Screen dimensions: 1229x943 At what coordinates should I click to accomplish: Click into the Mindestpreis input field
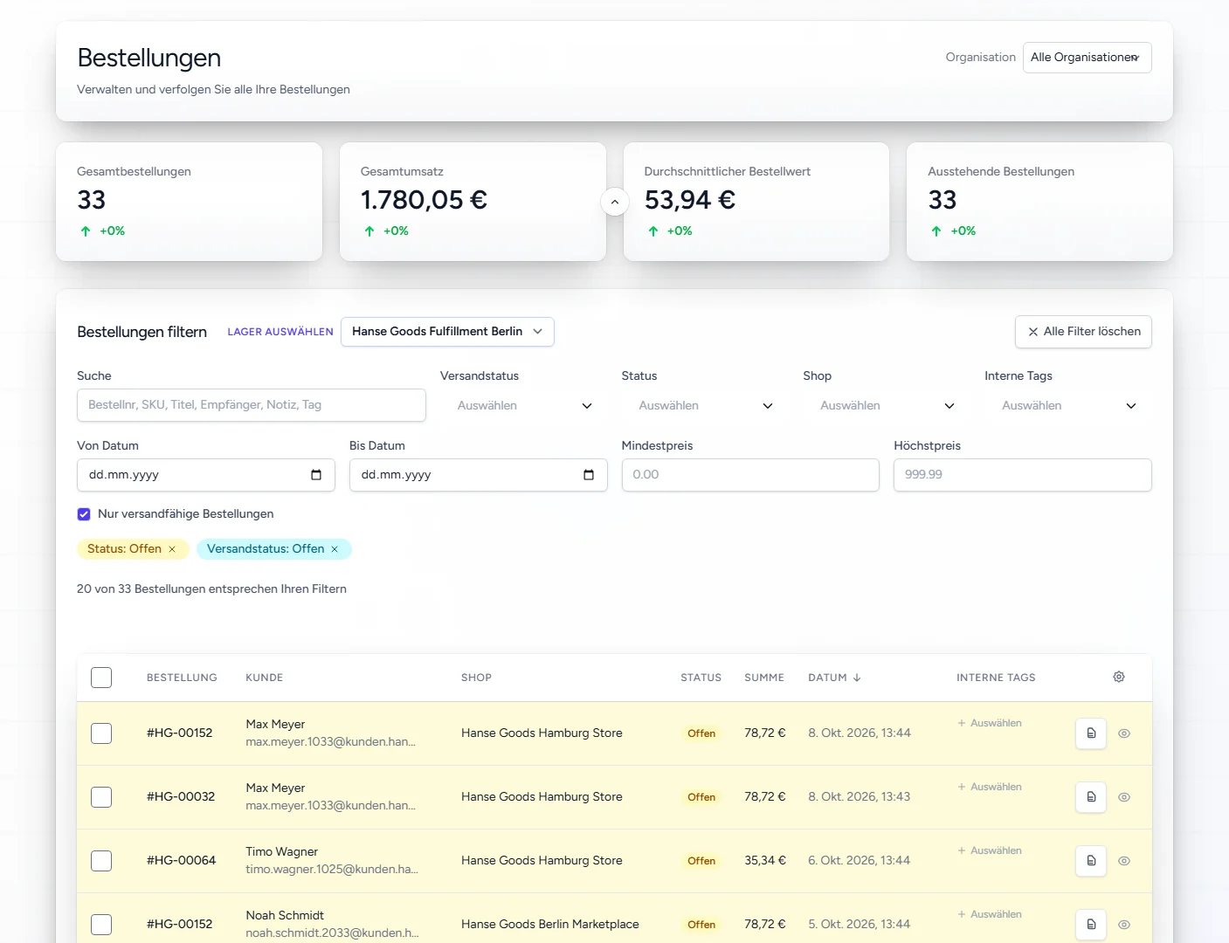pyautogui.click(x=750, y=475)
